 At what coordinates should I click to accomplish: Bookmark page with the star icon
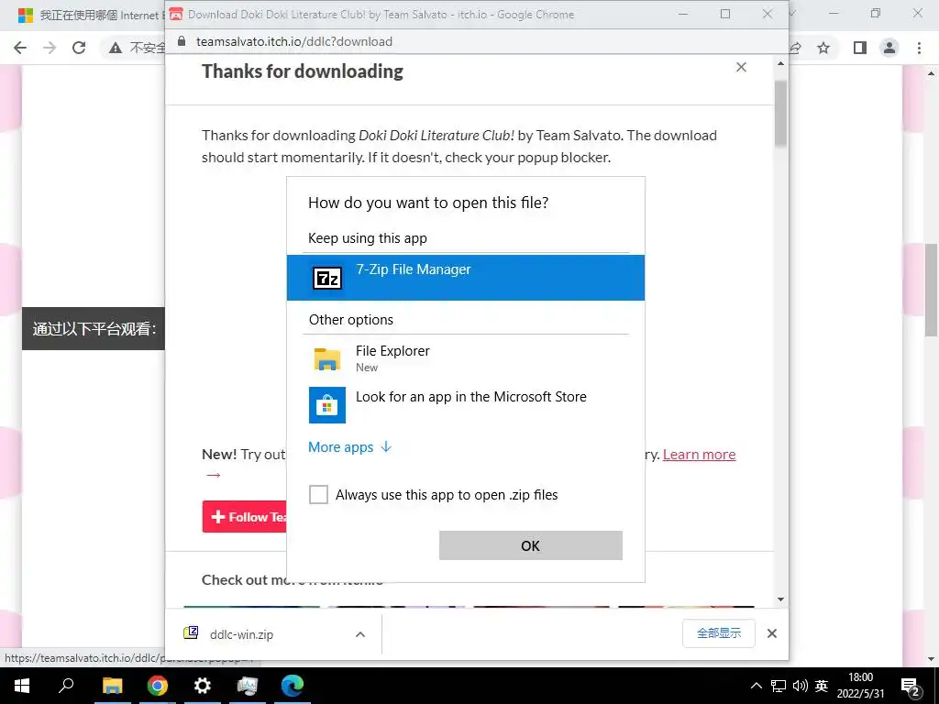click(x=823, y=48)
